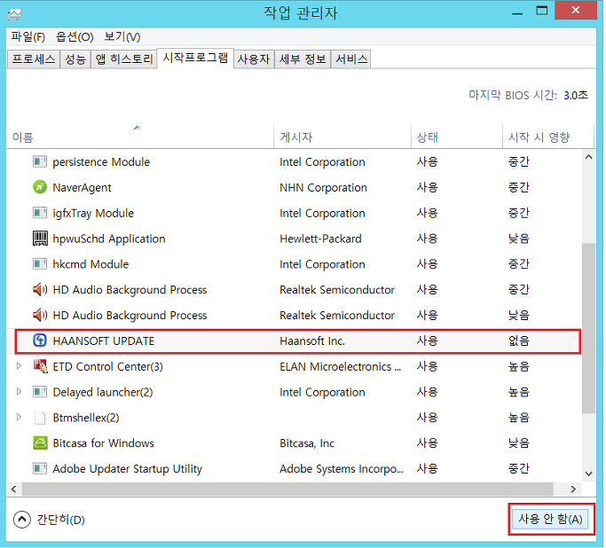606x548 pixels.
Task: Switch to the 세부 정보 tab
Action: 303,59
